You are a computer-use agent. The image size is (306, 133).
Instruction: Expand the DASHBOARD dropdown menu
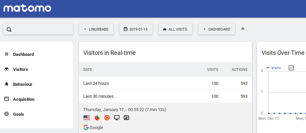(x=216, y=29)
